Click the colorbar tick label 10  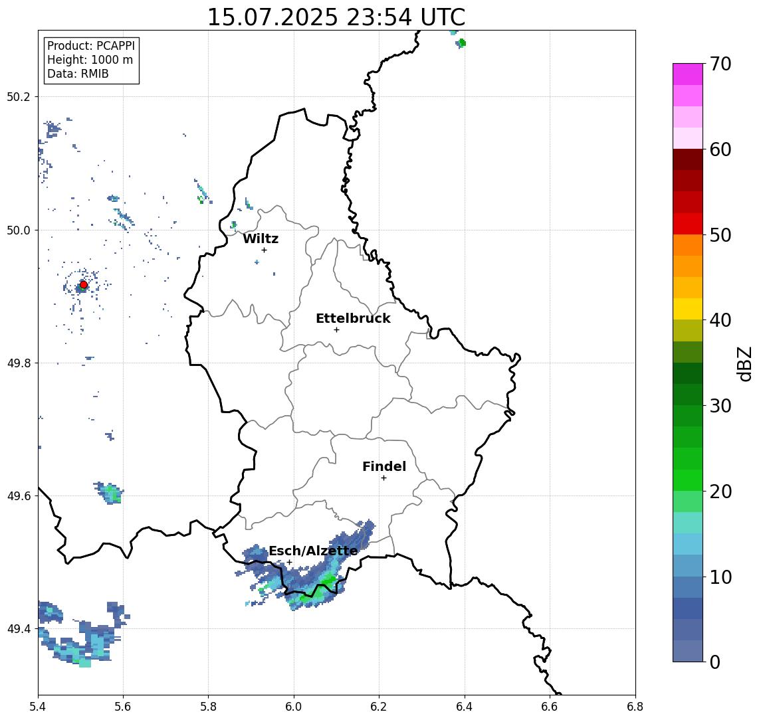(720, 577)
